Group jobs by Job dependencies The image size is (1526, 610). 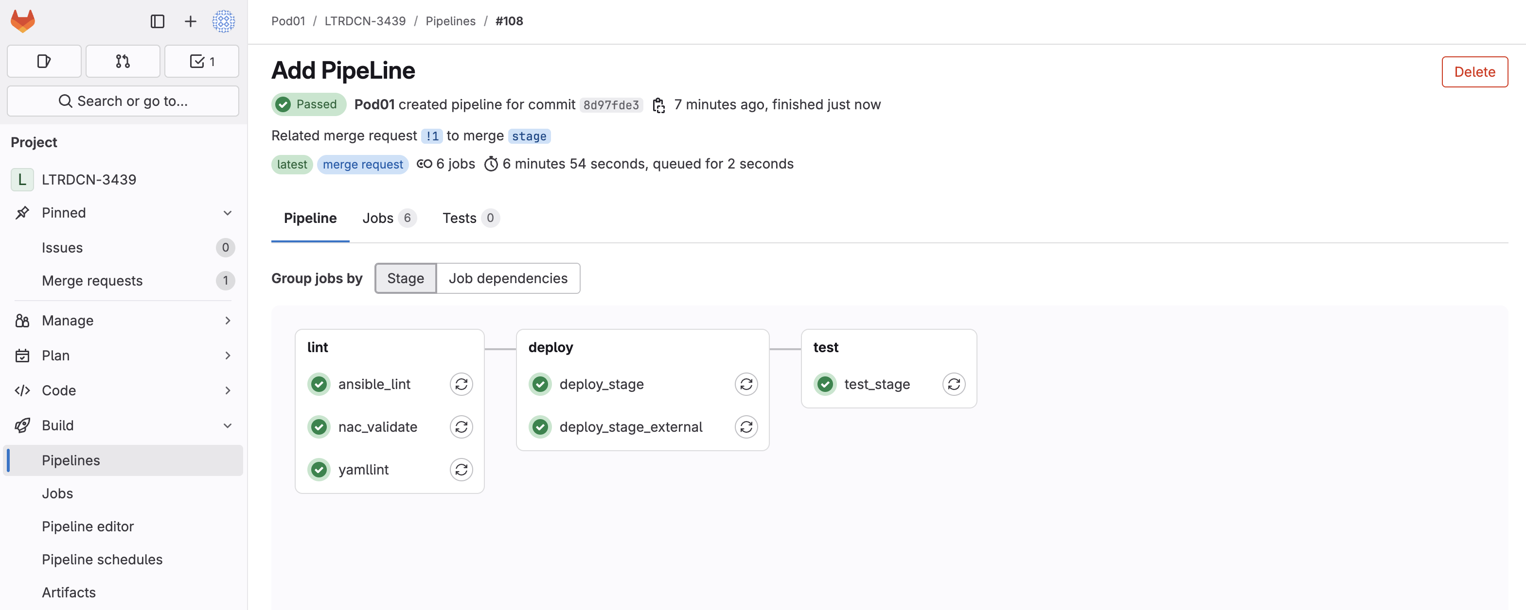[x=508, y=278]
